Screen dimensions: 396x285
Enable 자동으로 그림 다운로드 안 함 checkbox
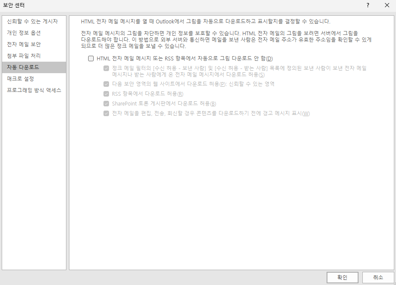(91, 59)
